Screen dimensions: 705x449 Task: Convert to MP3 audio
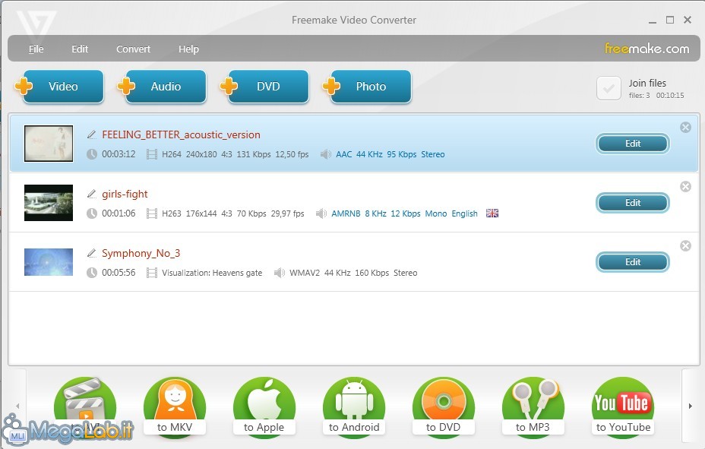(533, 406)
